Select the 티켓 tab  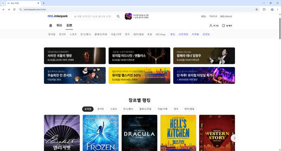69,25
